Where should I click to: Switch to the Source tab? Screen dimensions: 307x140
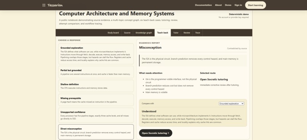click(127, 33)
